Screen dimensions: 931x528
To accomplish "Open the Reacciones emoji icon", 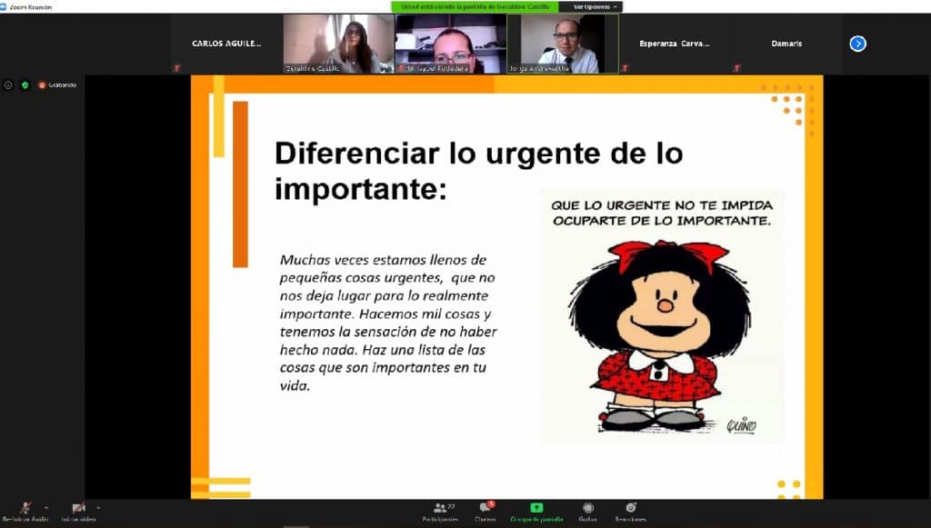I will (631, 508).
